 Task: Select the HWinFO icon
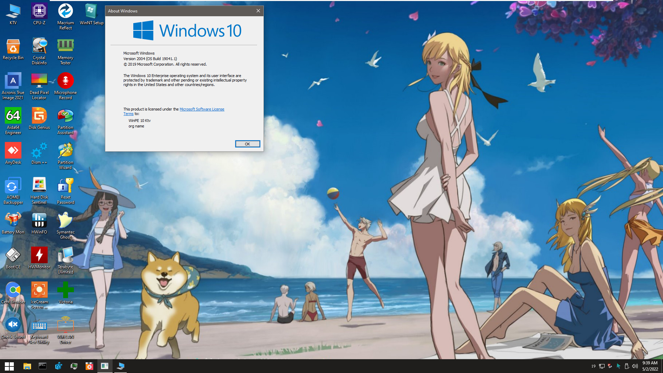pos(39,223)
